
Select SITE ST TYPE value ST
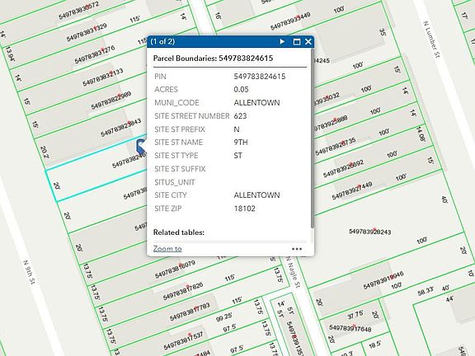click(x=237, y=156)
